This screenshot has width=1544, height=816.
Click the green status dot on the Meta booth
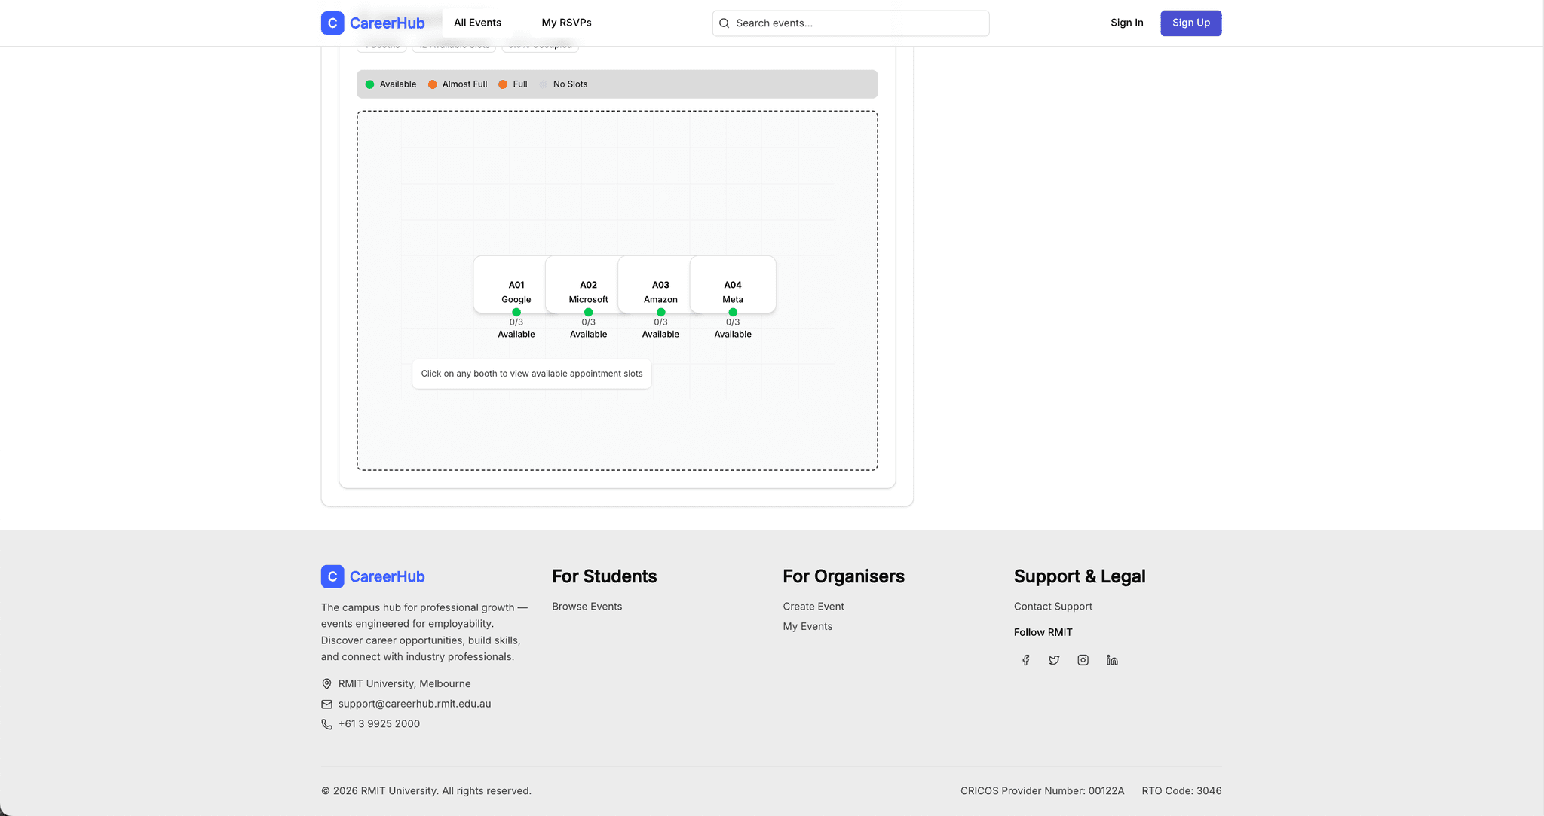(732, 311)
